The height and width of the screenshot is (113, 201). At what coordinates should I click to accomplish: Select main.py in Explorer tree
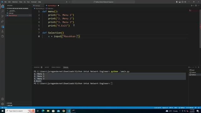11,13
